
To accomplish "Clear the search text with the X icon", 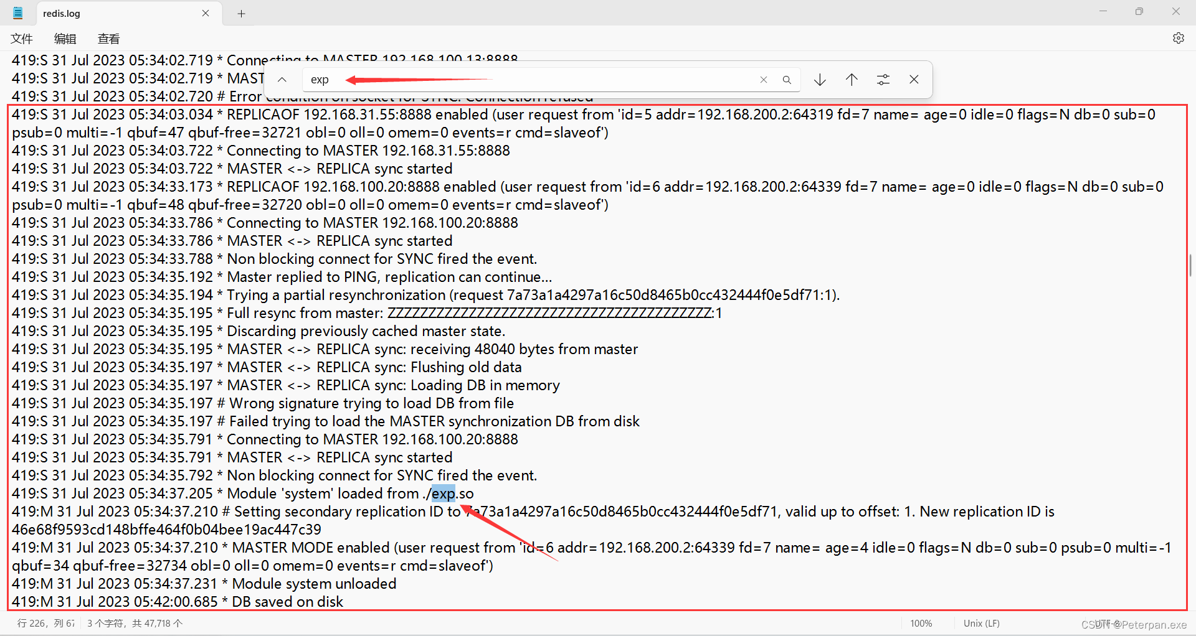I will pyautogui.click(x=764, y=80).
